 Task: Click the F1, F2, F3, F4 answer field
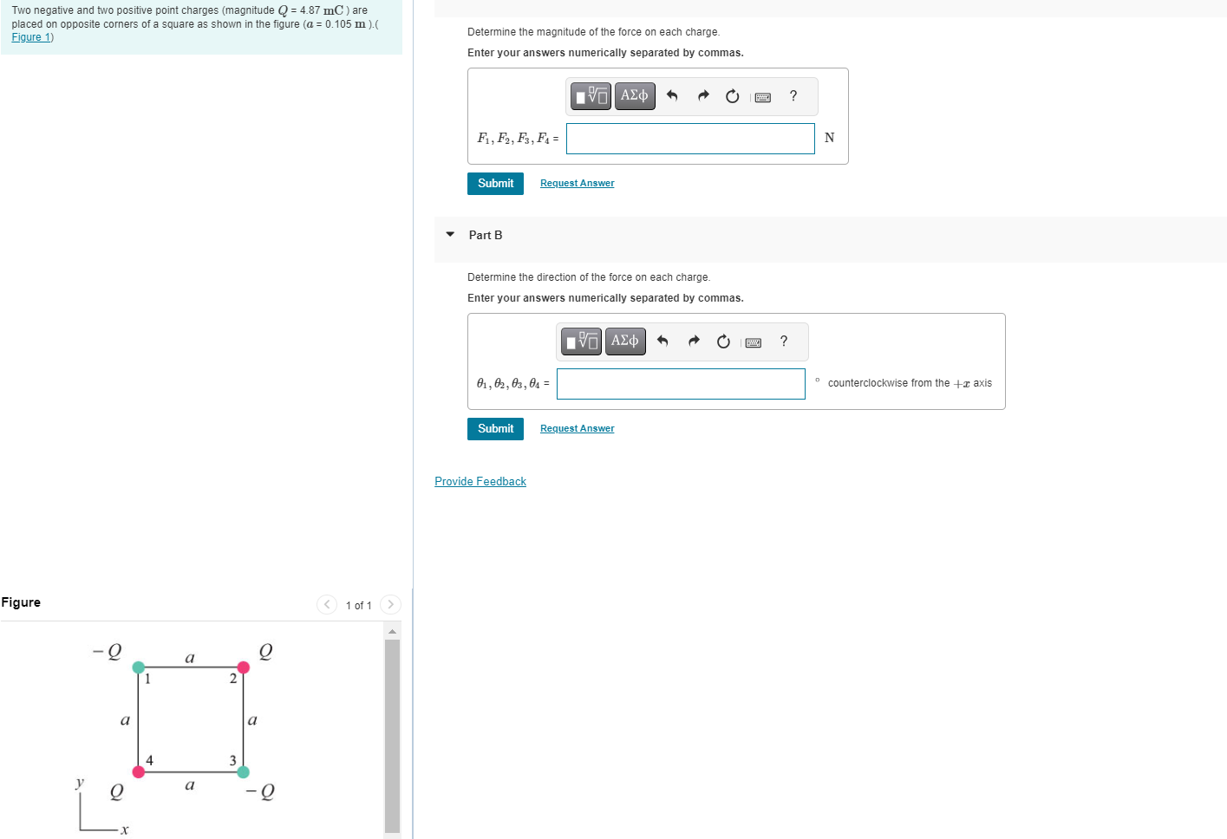coord(689,138)
